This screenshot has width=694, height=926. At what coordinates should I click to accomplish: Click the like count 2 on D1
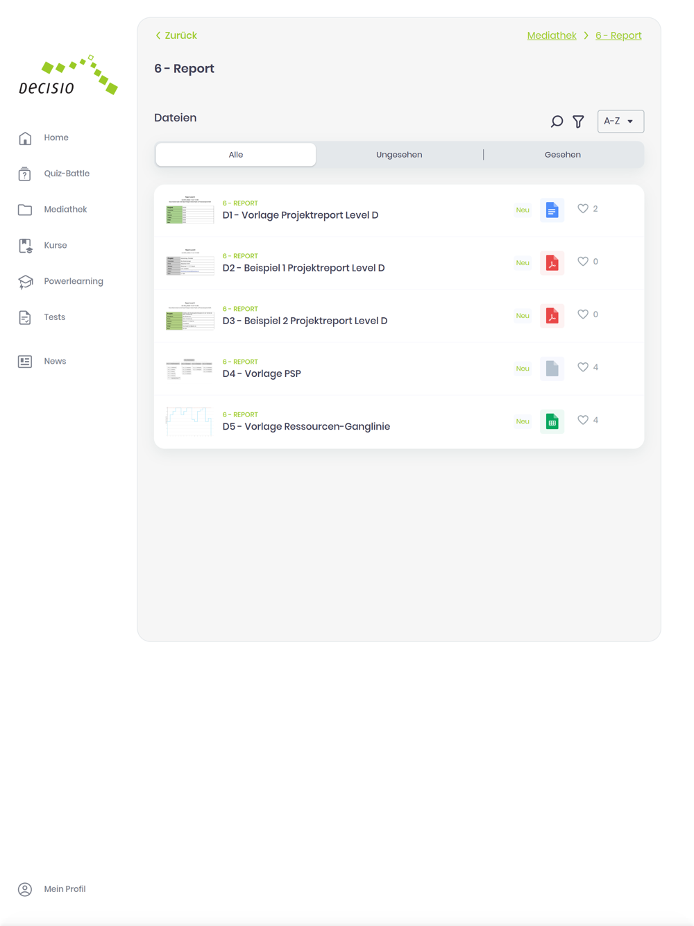tap(595, 209)
